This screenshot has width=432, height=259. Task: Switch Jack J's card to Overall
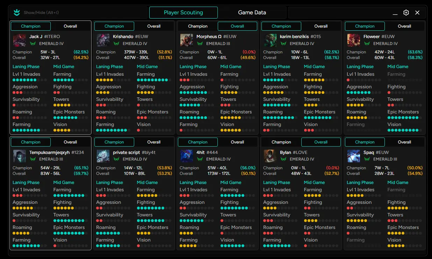click(x=70, y=26)
